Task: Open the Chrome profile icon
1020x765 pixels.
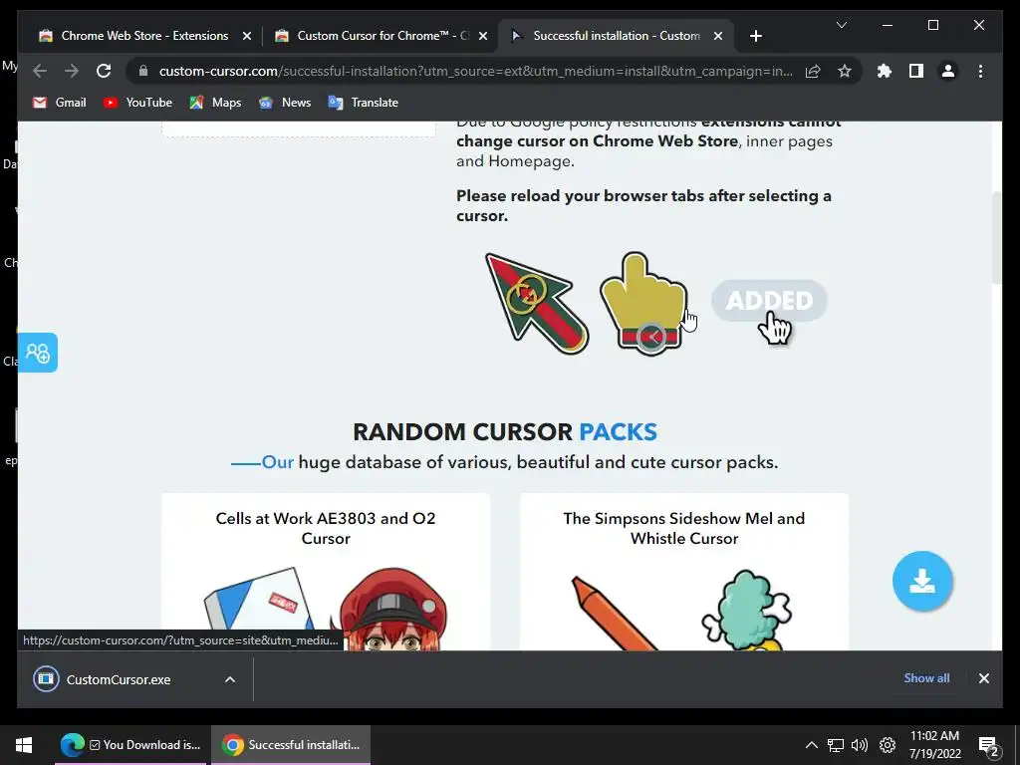Action: (948, 71)
